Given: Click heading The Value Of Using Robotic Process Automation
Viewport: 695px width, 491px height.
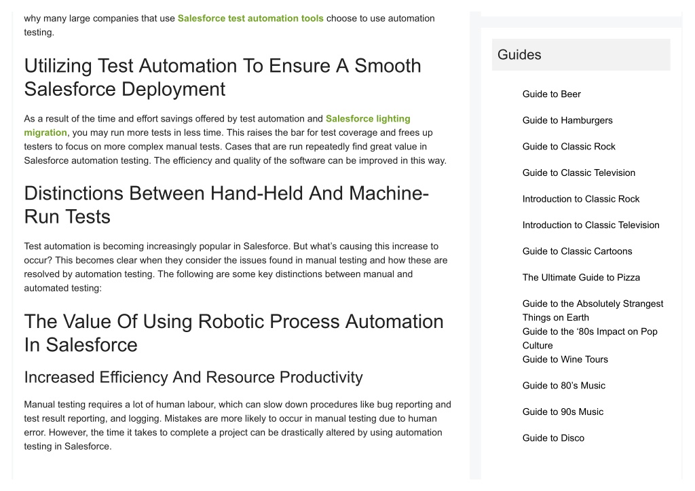Looking at the screenshot, I should point(233,333).
